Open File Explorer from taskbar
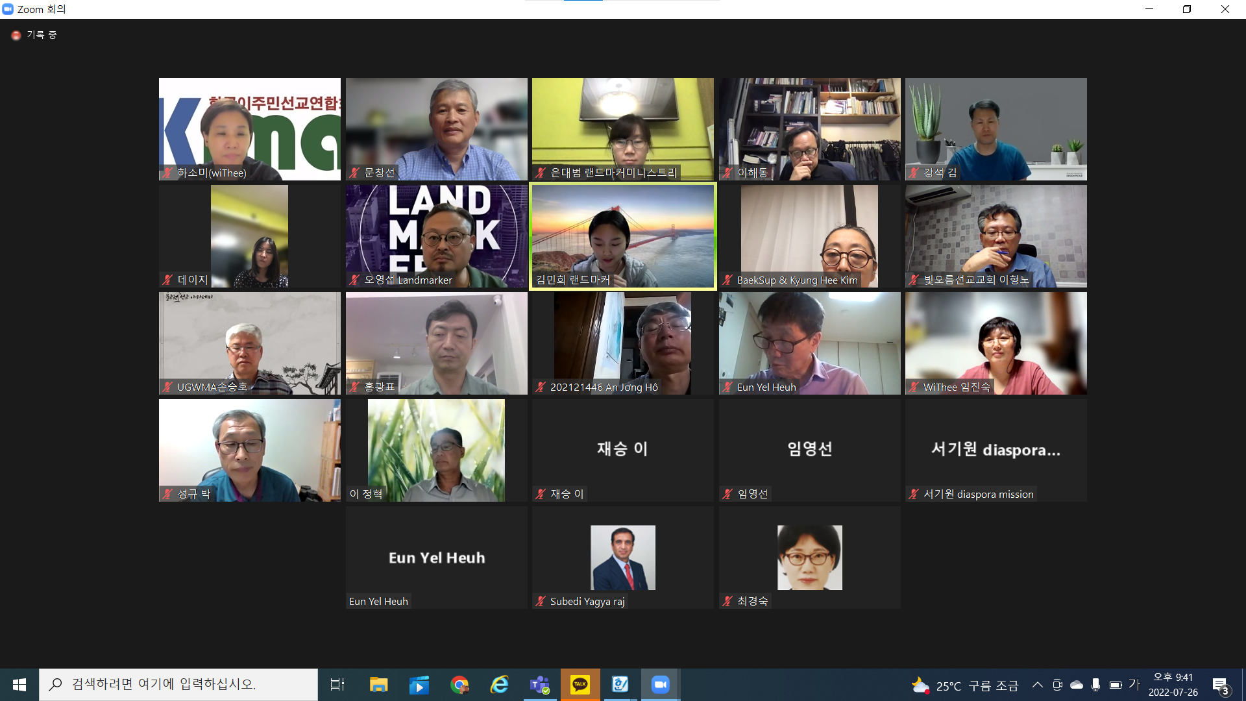The height and width of the screenshot is (701, 1246). point(378,685)
